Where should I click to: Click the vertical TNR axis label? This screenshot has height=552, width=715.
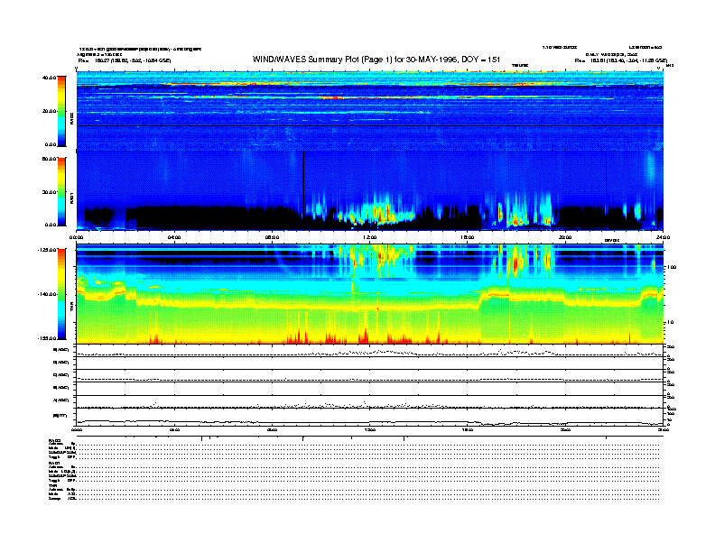pyautogui.click(x=71, y=308)
